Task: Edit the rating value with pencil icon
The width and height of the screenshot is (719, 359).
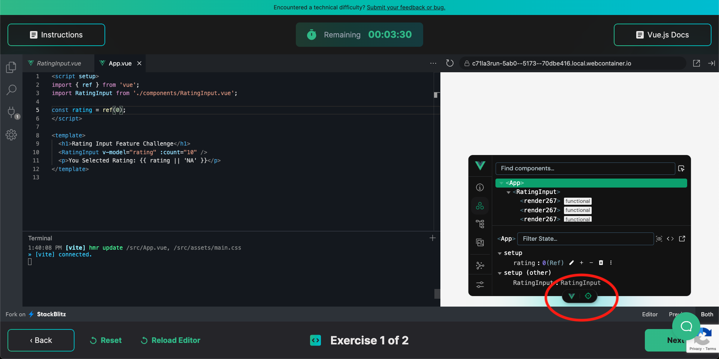Action: (x=571, y=263)
